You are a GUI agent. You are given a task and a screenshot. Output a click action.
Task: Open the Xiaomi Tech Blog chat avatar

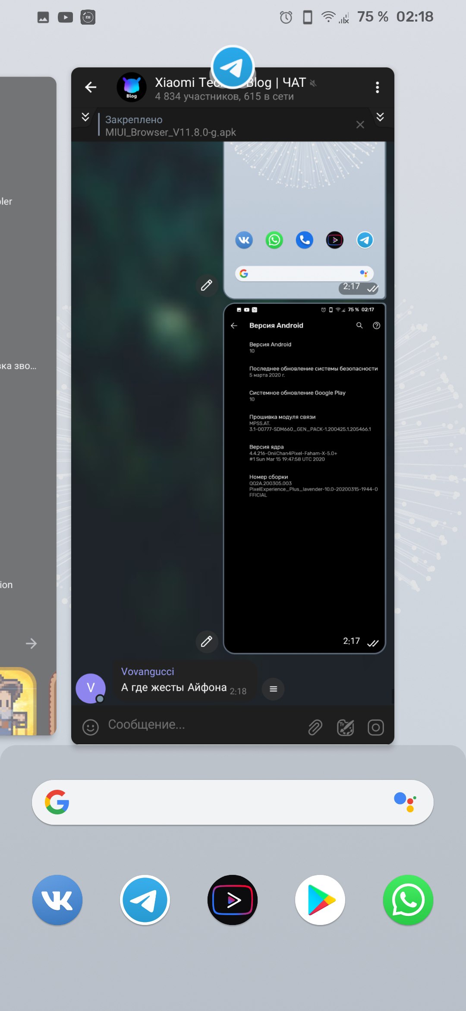point(132,87)
